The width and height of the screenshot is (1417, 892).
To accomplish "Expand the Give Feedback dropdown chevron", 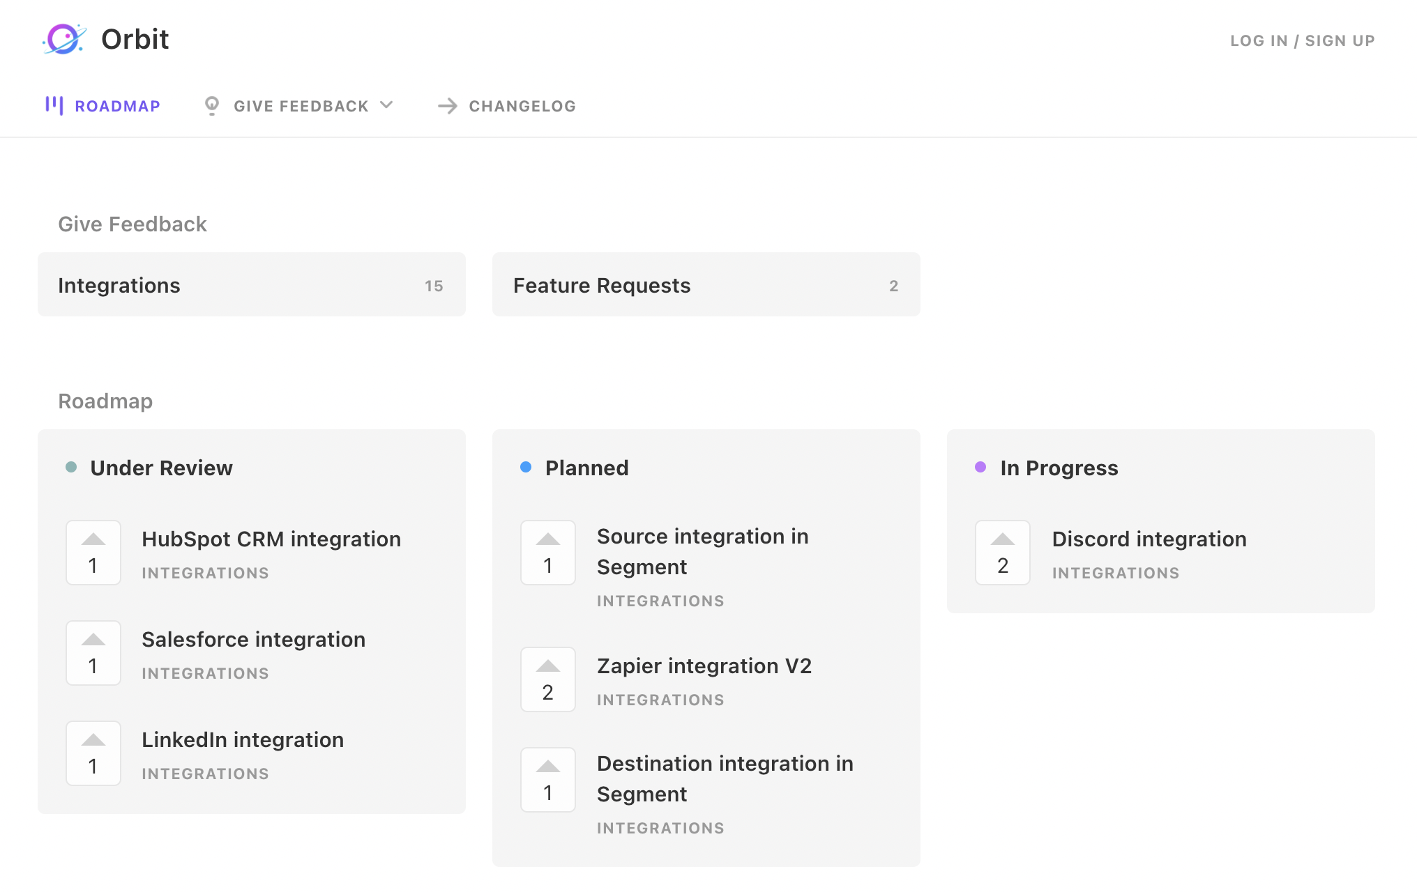I will pyautogui.click(x=386, y=105).
